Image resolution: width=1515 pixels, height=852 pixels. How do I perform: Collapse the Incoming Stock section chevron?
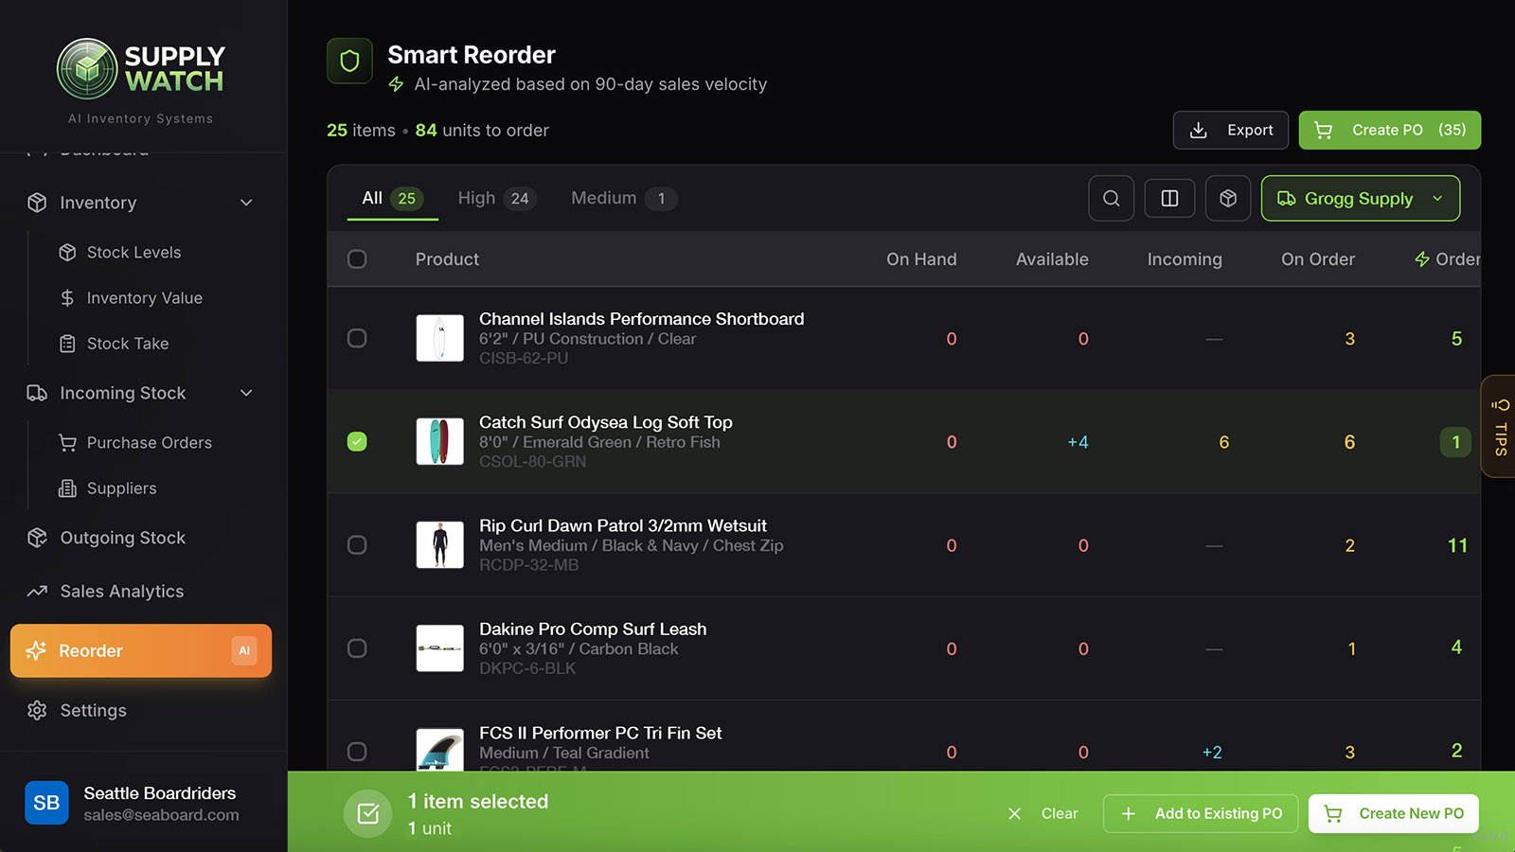click(246, 393)
